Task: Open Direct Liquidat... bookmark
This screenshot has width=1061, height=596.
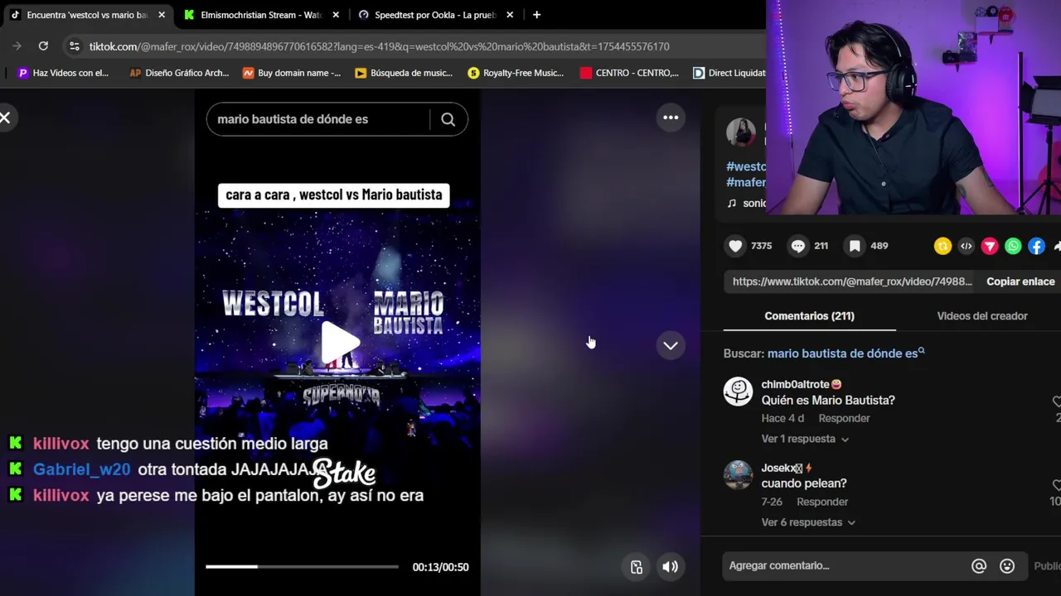Action: pos(729,73)
